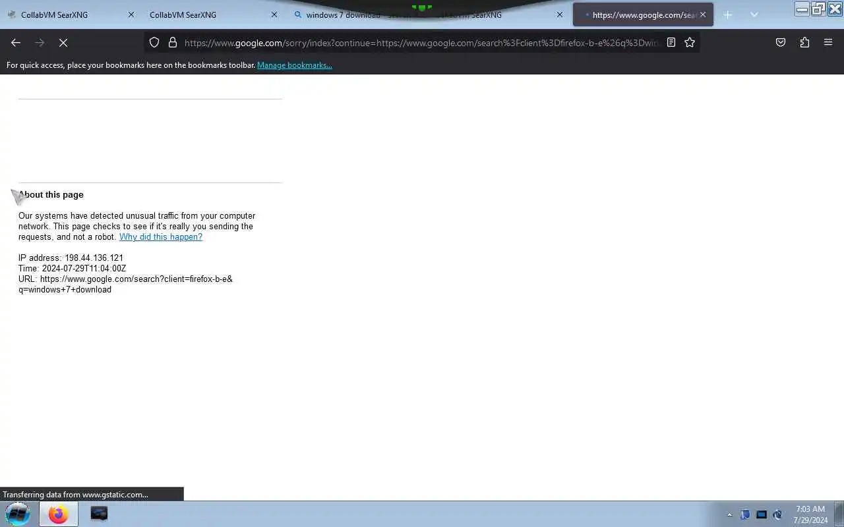Open the monitor app on the taskbar
This screenshot has width=844, height=527.
pyautogui.click(x=99, y=514)
